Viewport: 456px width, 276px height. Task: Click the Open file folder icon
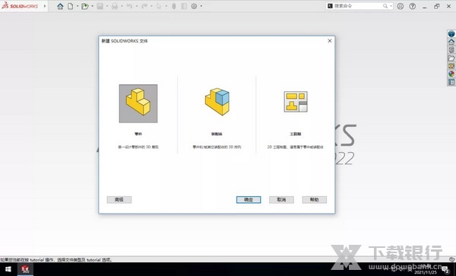[x=85, y=6]
